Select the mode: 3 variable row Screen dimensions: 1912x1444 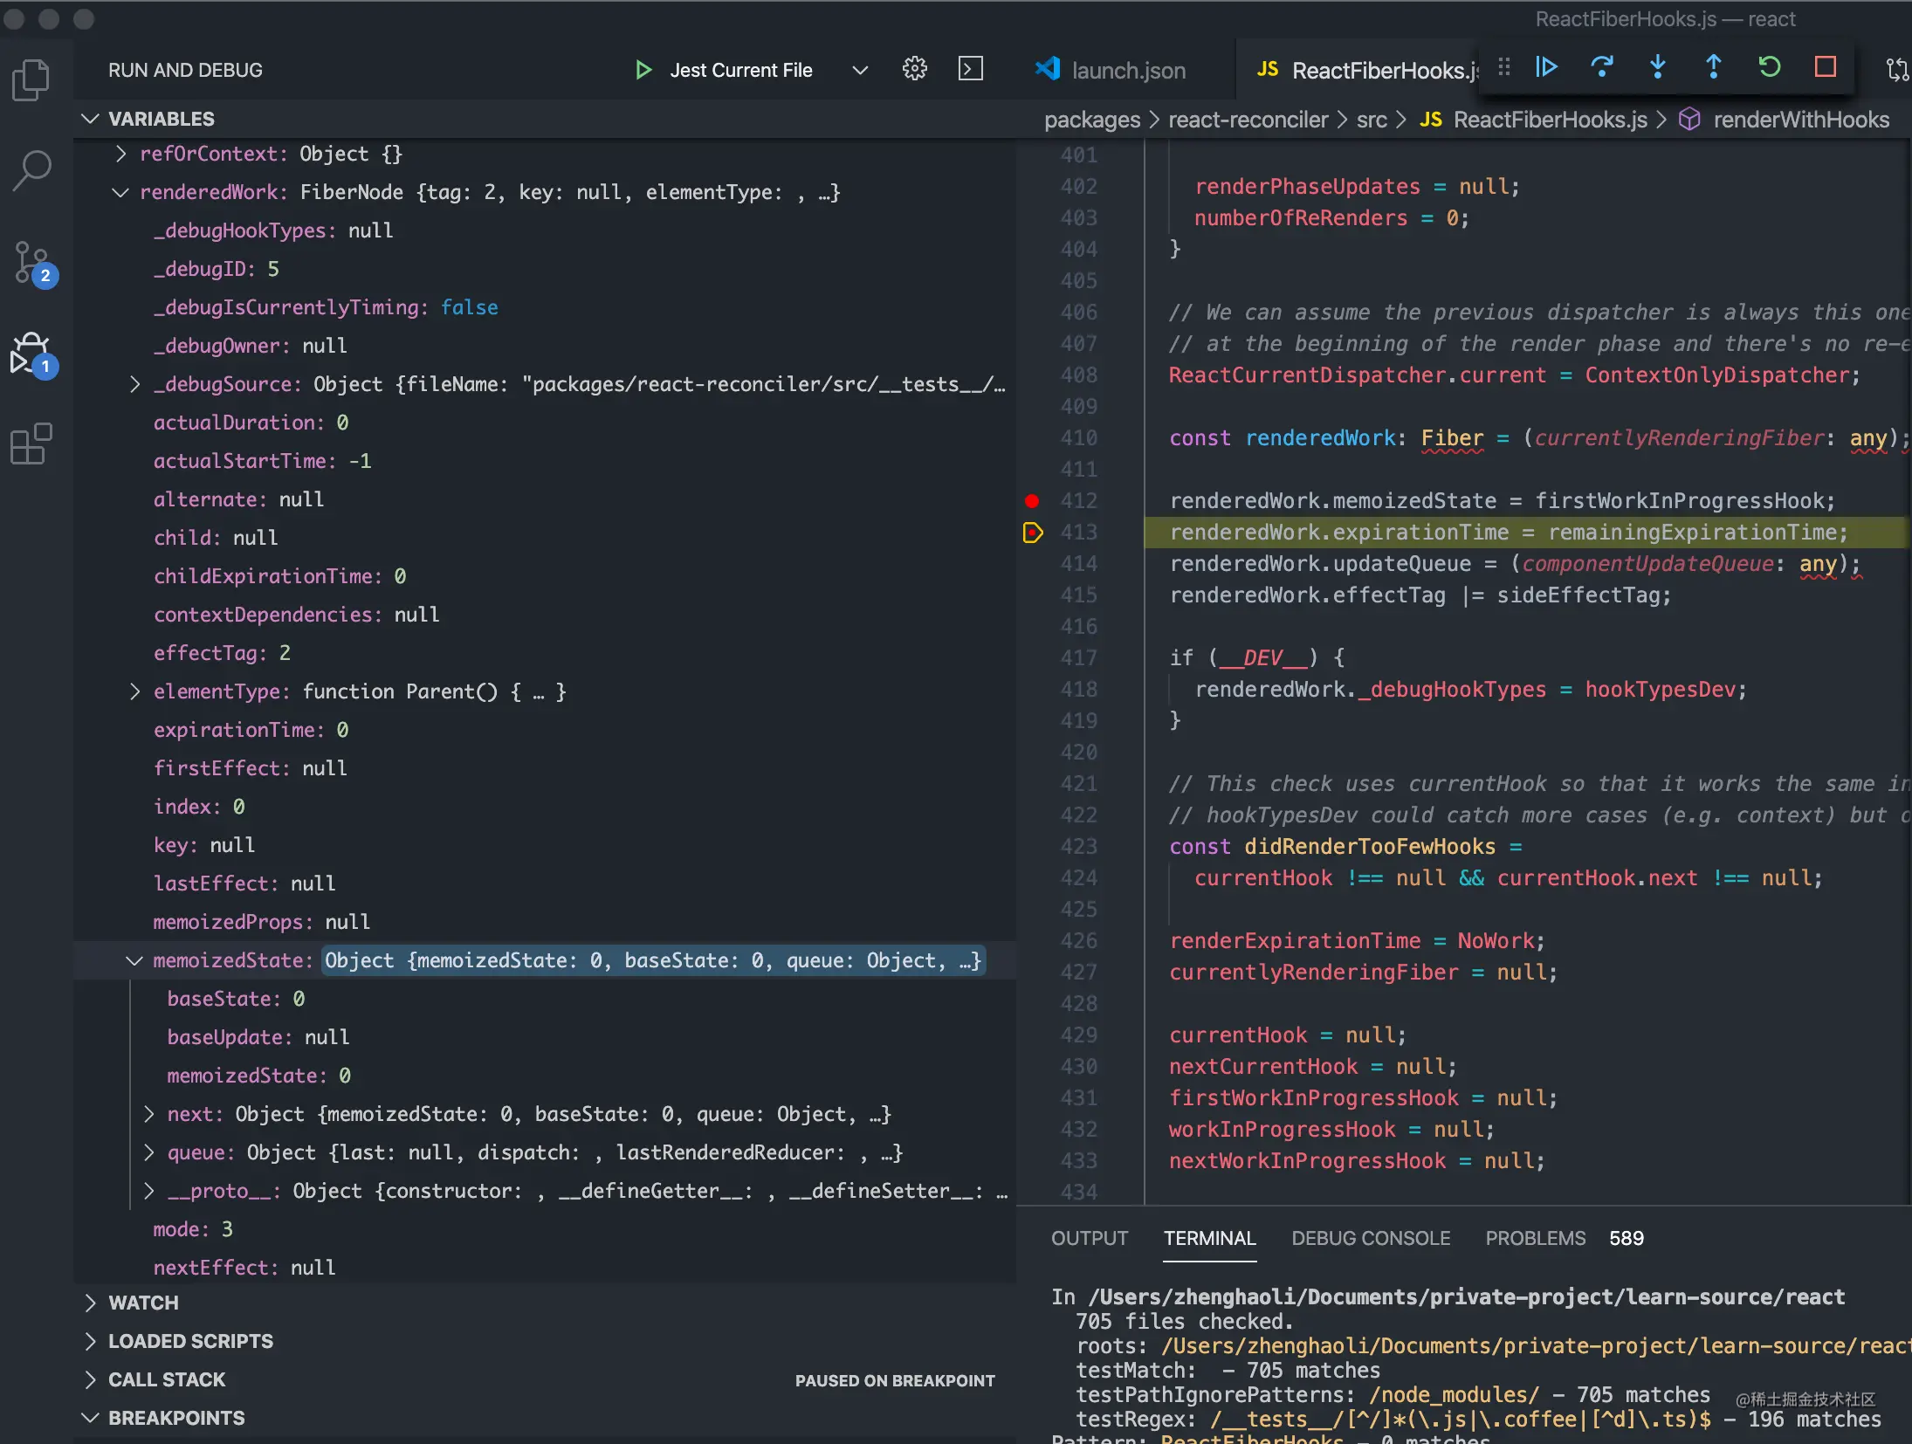click(x=545, y=1229)
